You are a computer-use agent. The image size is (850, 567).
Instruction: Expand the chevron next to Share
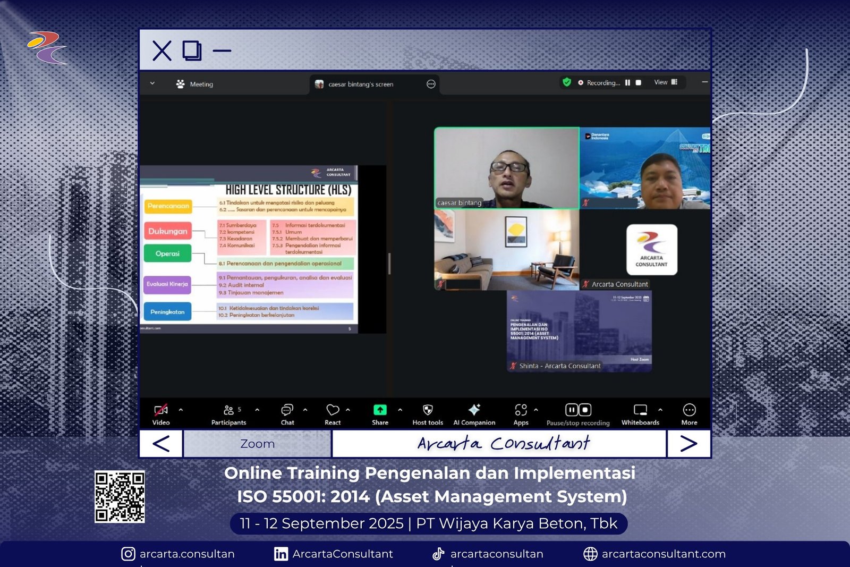click(x=400, y=410)
